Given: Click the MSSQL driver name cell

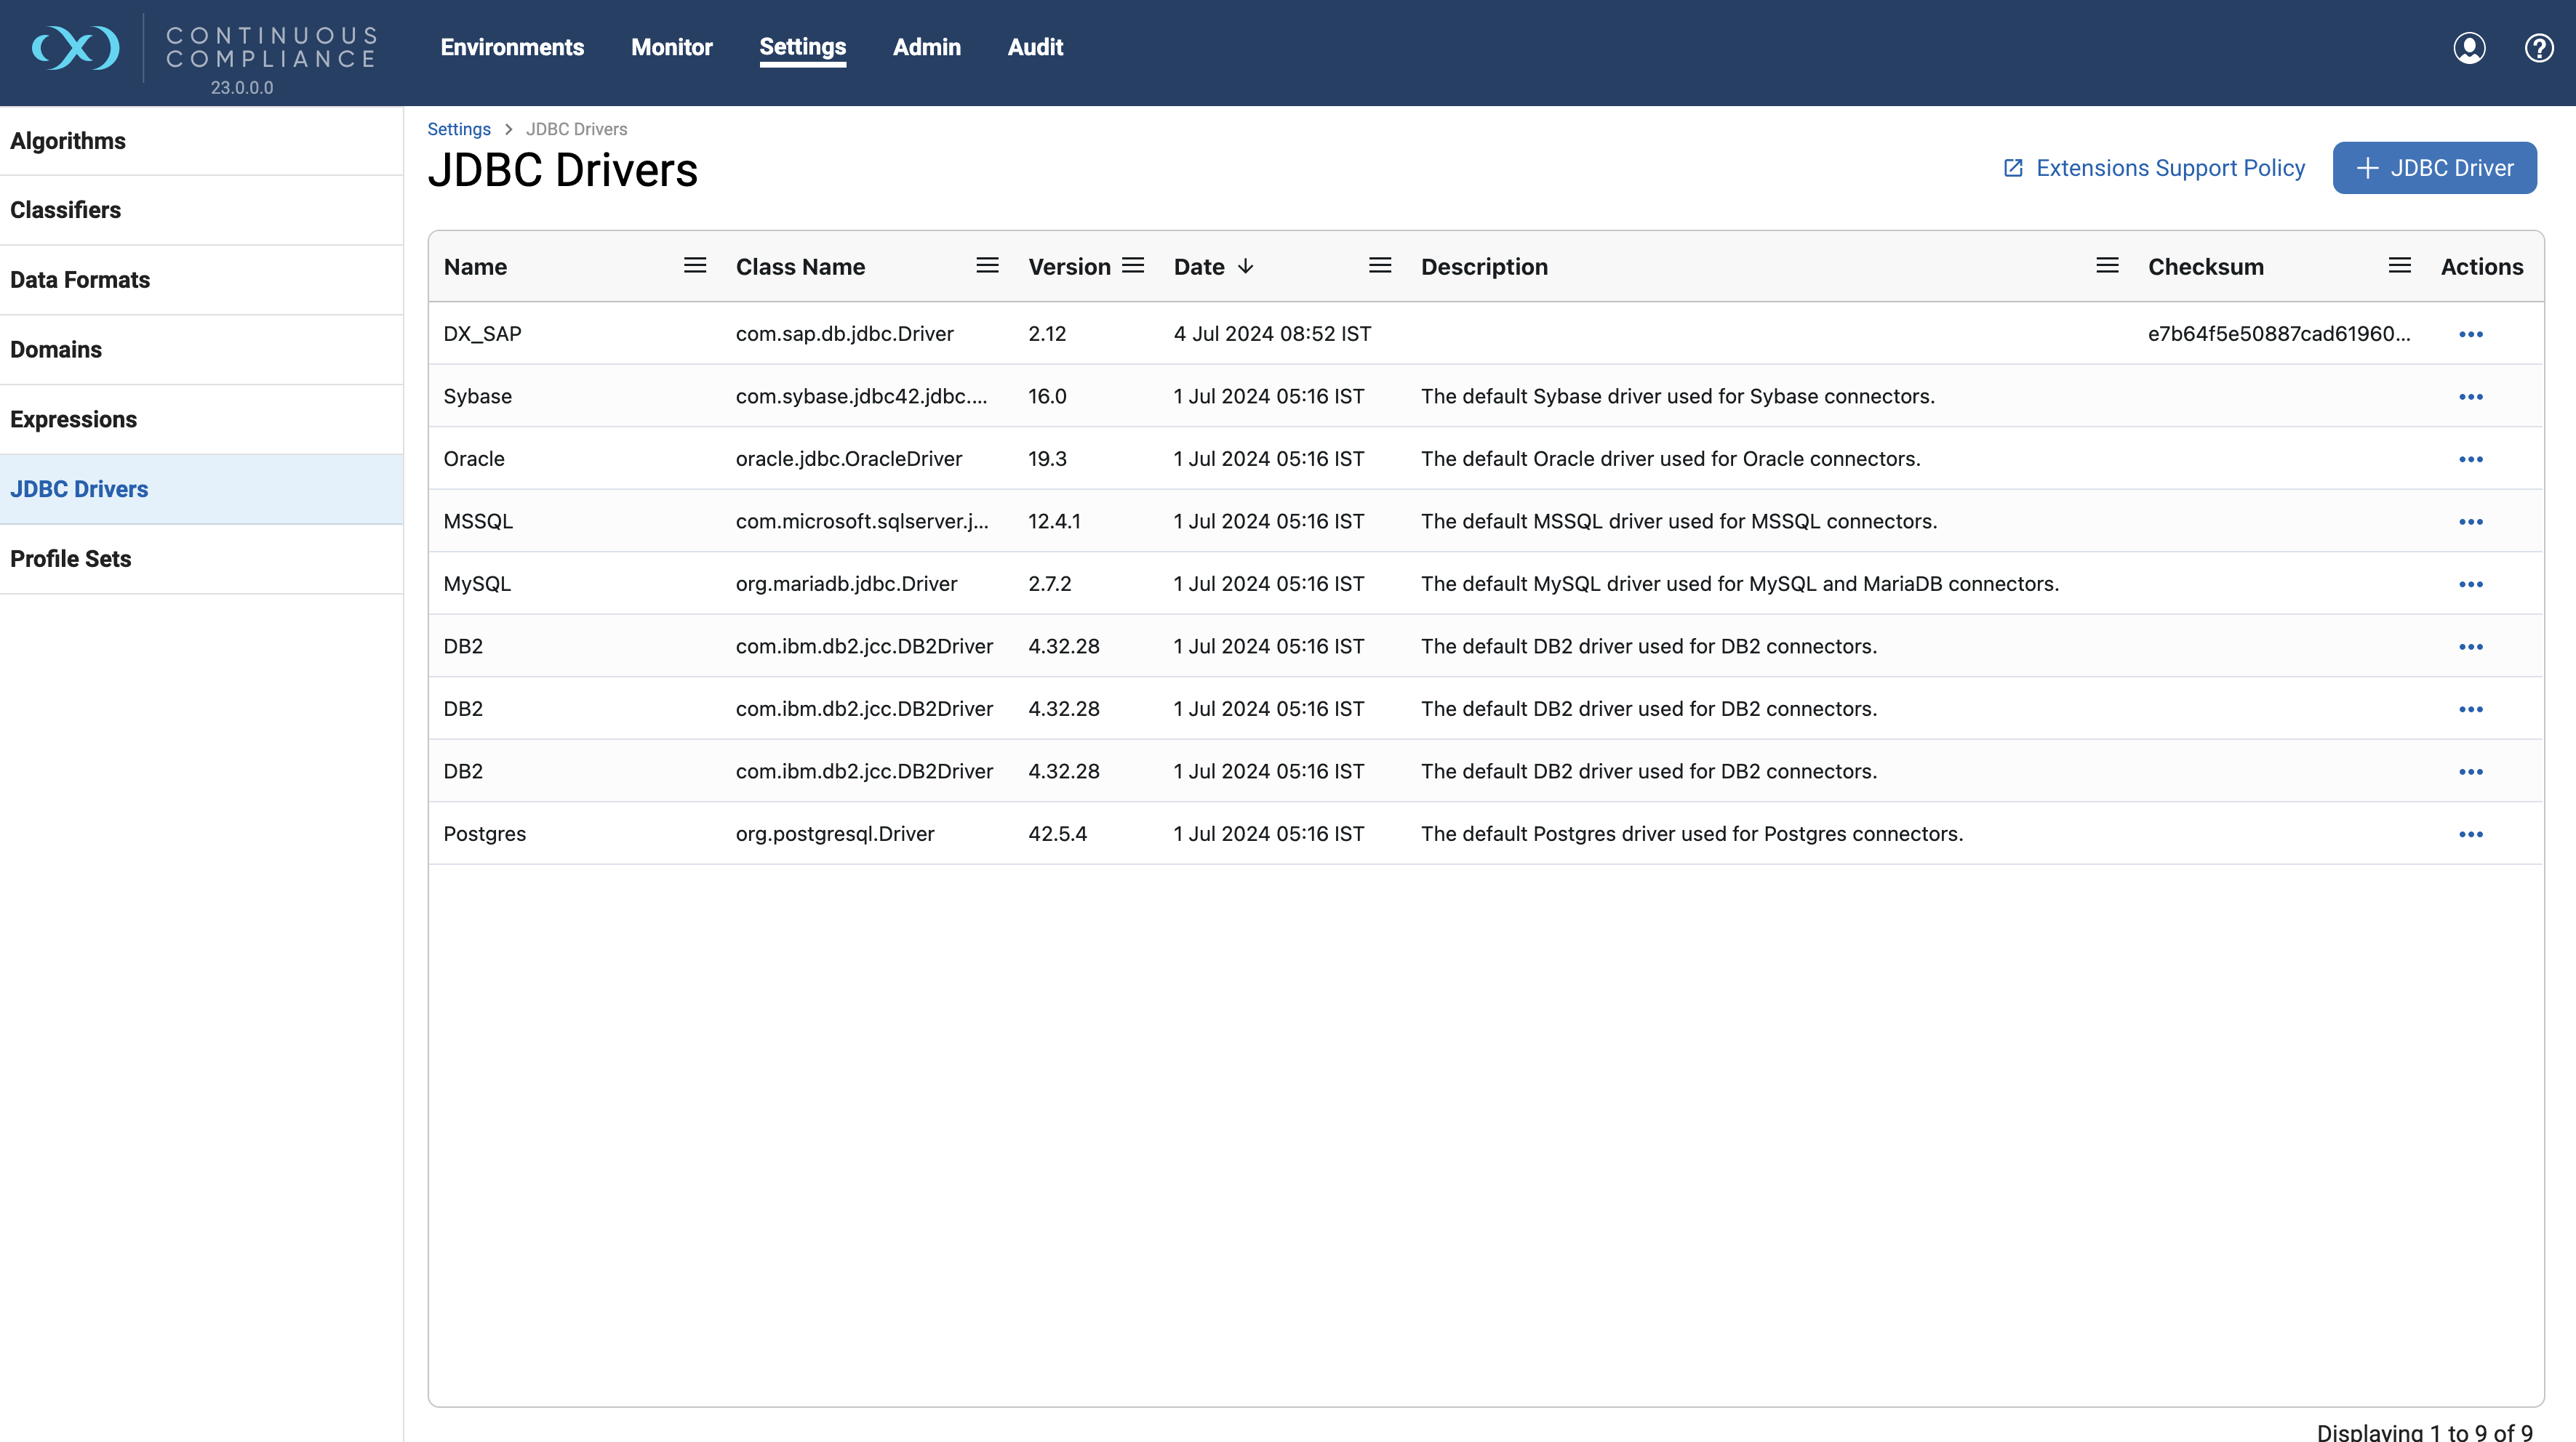Looking at the screenshot, I should point(478,522).
